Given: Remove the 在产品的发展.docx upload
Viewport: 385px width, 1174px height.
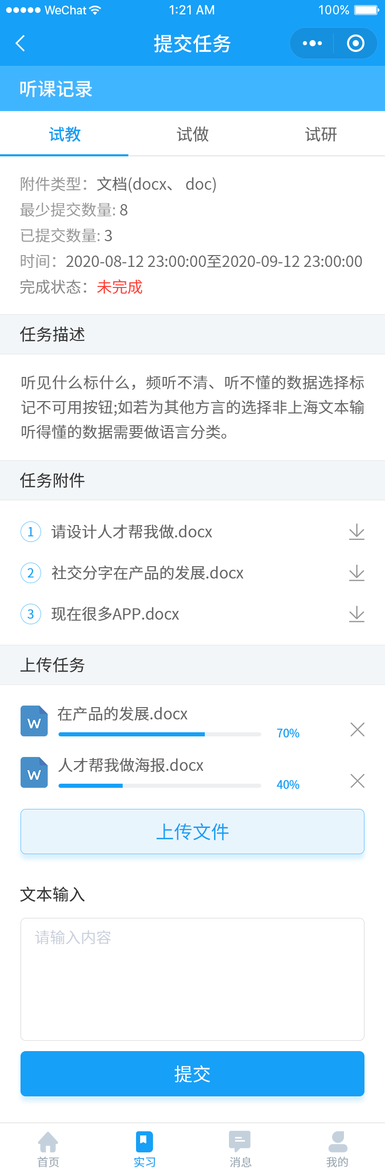Looking at the screenshot, I should [x=357, y=729].
